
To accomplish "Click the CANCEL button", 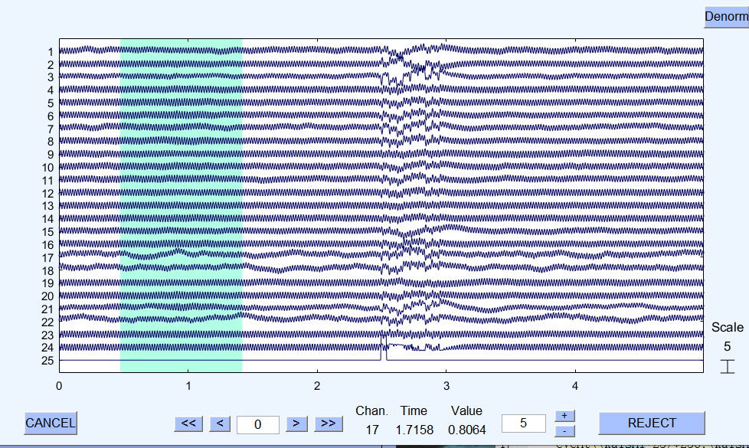I will coord(50,423).
